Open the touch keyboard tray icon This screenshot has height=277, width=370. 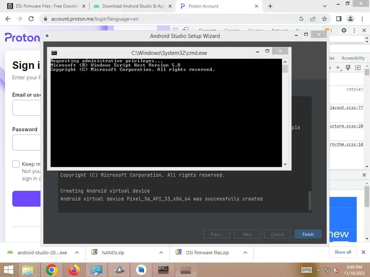coord(306,270)
